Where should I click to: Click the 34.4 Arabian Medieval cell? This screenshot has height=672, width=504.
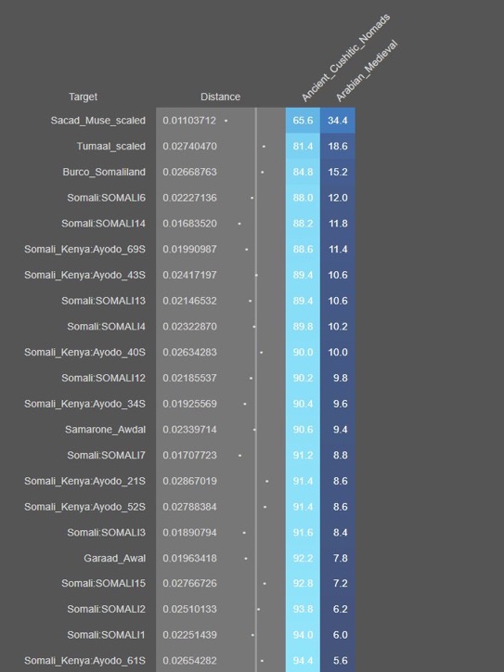[338, 121]
